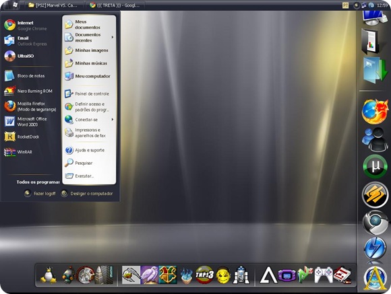Expand the Conectar-se submenu arrow
Screen dimensions: 391x294
[x=113, y=120]
